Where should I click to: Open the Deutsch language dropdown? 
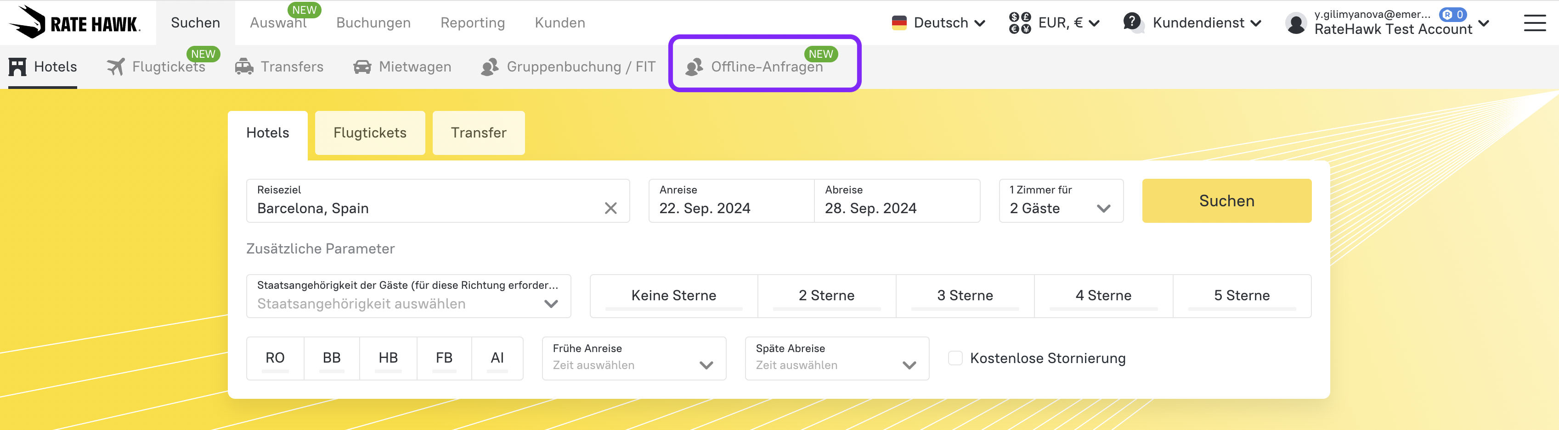pyautogui.click(x=939, y=23)
